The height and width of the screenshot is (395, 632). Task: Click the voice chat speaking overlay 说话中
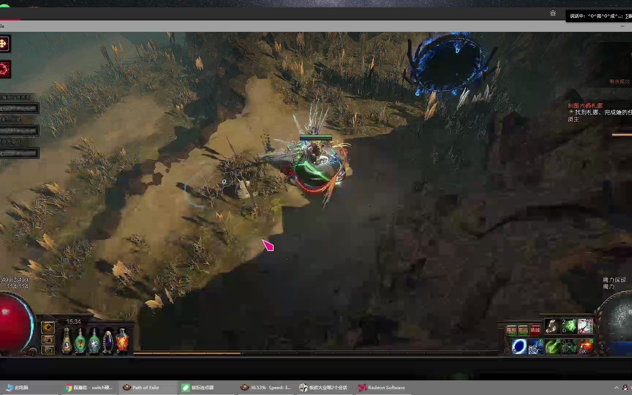[599, 16]
